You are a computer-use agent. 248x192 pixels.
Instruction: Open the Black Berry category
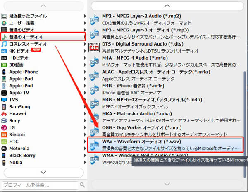43,156
